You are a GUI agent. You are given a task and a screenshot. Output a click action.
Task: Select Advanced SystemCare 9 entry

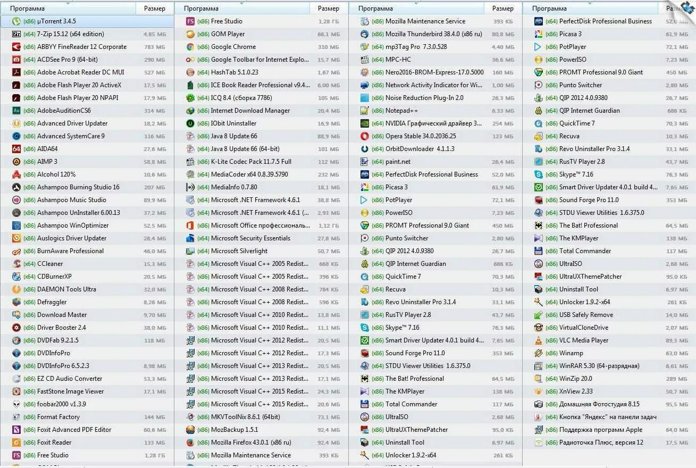[x=87, y=136]
